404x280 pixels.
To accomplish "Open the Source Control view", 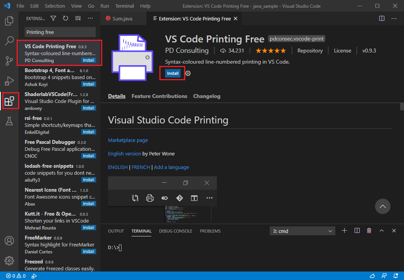I will pos(9,61).
